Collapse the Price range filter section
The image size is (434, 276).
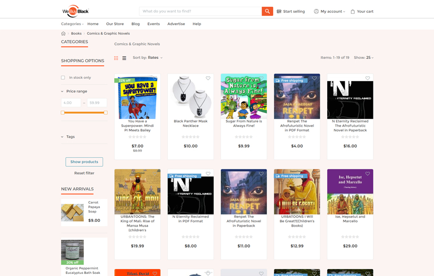(x=62, y=91)
